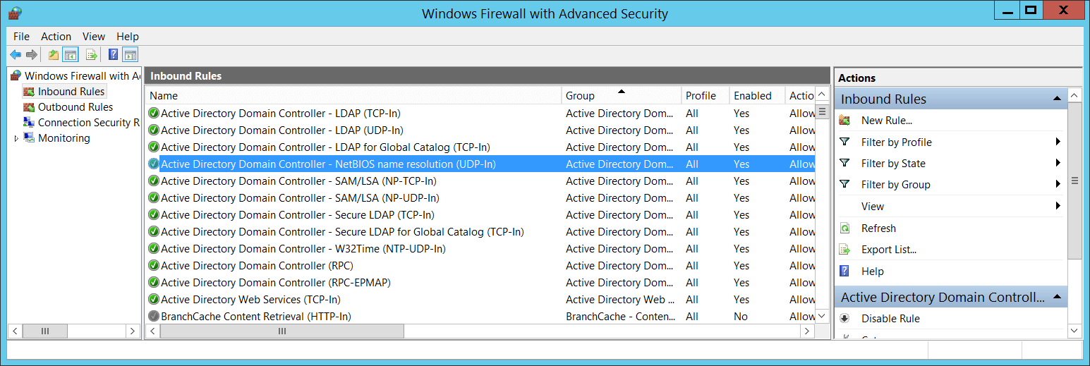
Task: Click the Up One Level folder icon
Action: (54, 54)
